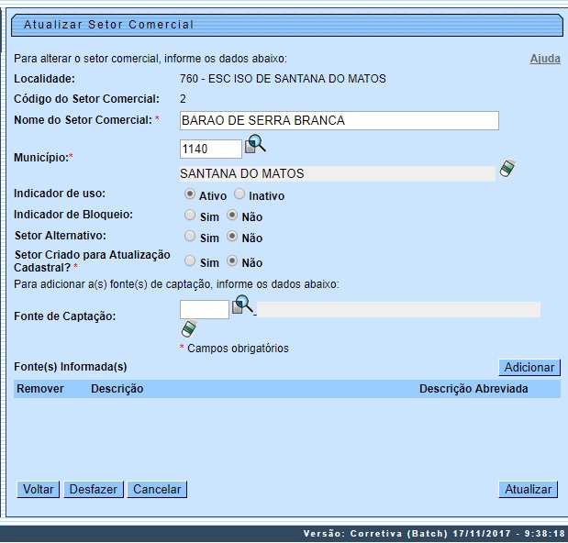Open the Município search magnifier icon
This screenshot has width=568, height=543.
pos(255,145)
